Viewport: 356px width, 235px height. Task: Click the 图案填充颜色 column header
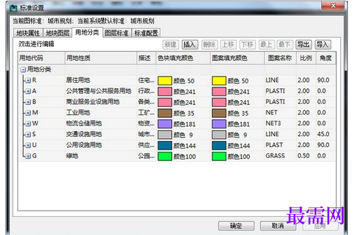click(237, 58)
